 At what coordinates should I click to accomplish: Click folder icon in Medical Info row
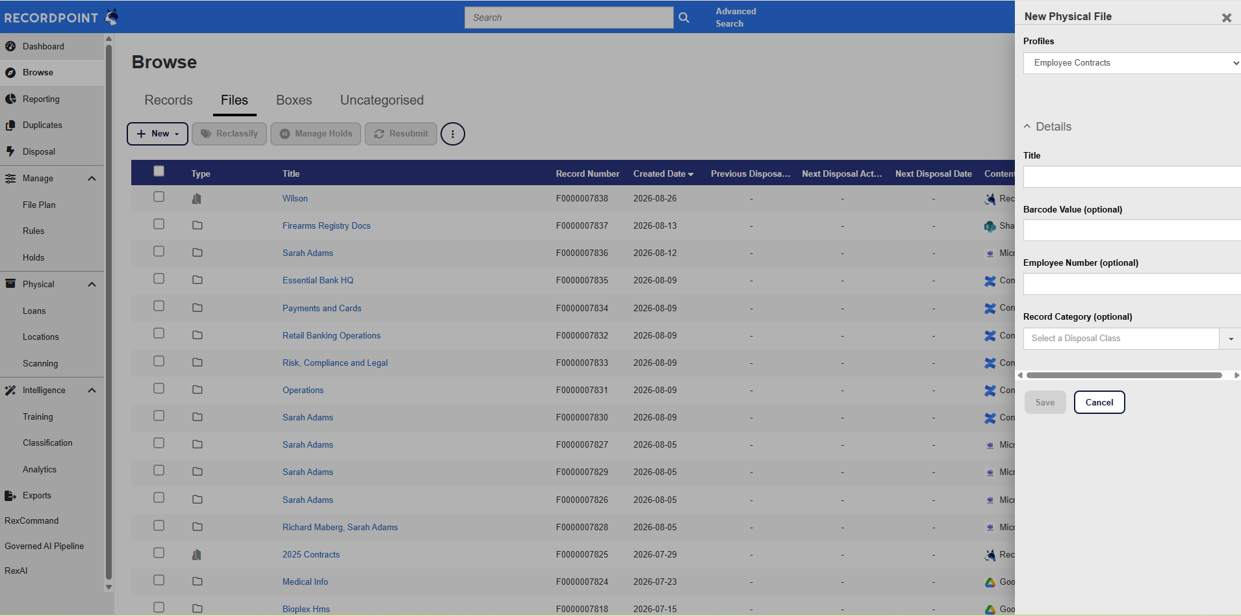[x=198, y=582]
